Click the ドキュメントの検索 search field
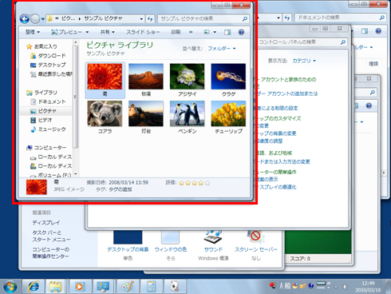Screen dimensions: 391x294 pyautogui.click(x=341, y=18)
